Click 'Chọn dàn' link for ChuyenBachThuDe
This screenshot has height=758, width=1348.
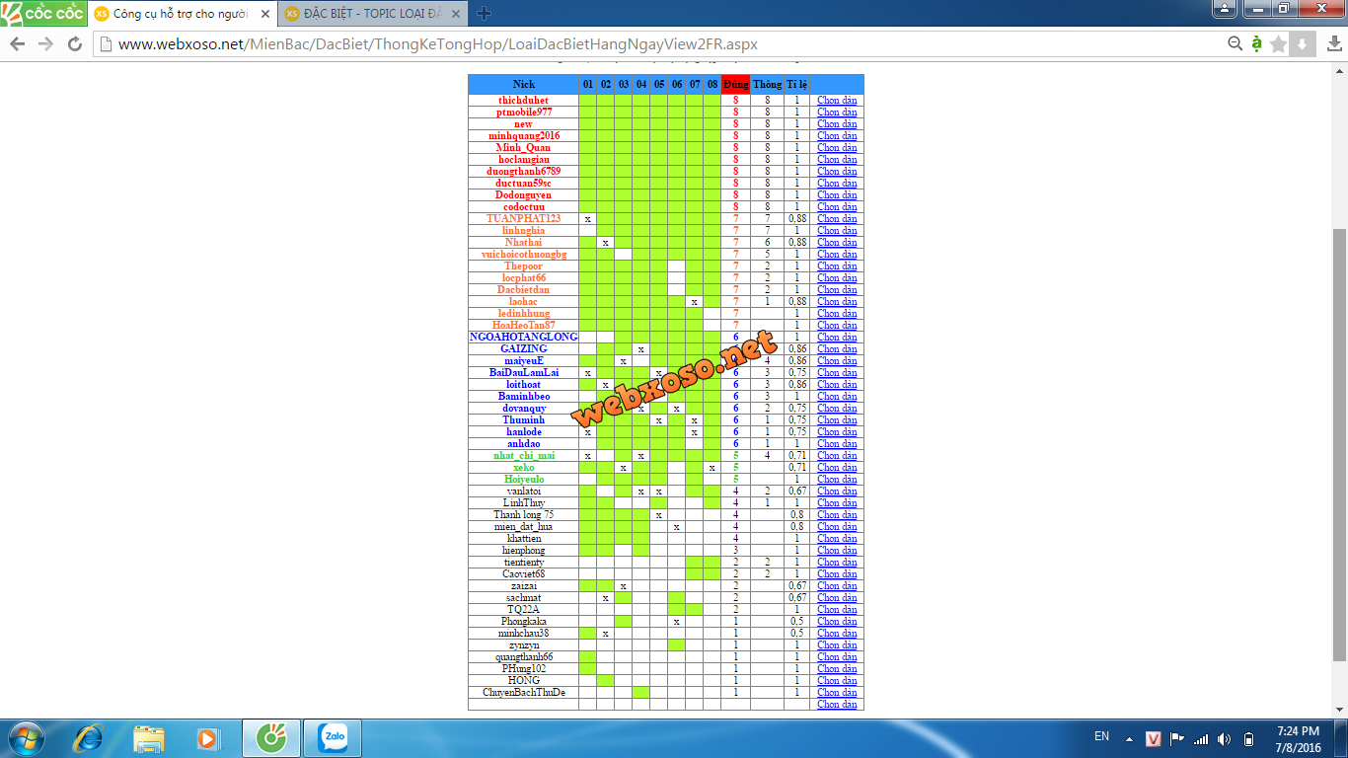(837, 692)
